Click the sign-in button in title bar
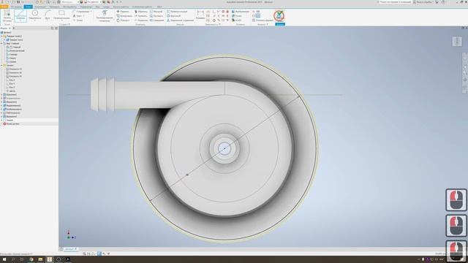 (x=423, y=1)
